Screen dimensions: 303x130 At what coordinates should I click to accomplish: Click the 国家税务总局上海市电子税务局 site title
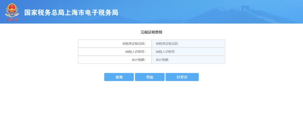point(71,13)
